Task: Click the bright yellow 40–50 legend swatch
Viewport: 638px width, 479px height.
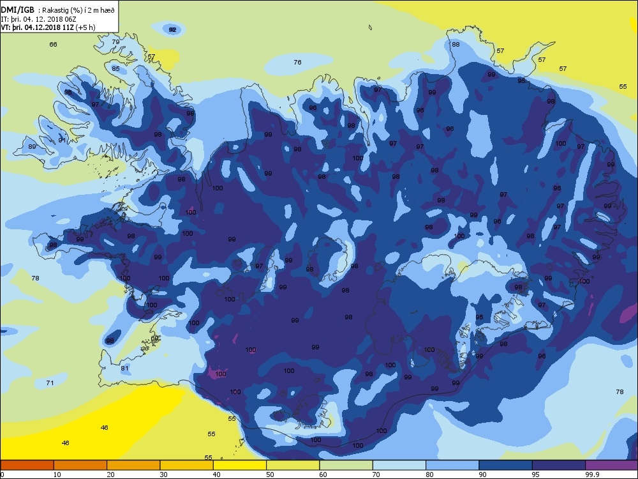Action: click(240, 465)
